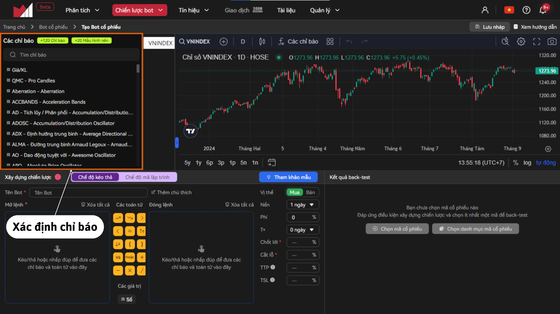Image resolution: width=560 pixels, height=314 pixels.
Task: Open the T+ 0 ngày dropdown
Action: pos(303,230)
